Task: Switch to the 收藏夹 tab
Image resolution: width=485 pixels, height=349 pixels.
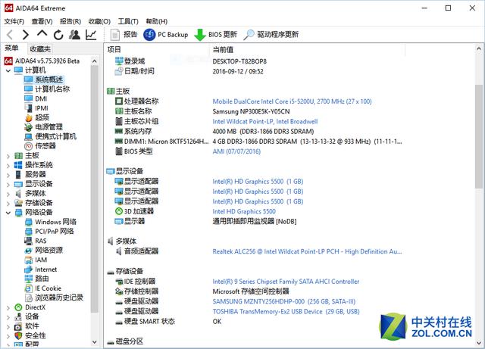Action: (x=40, y=49)
